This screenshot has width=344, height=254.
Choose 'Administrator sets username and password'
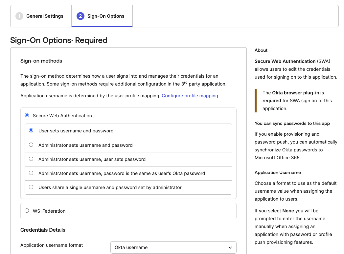coord(31,145)
